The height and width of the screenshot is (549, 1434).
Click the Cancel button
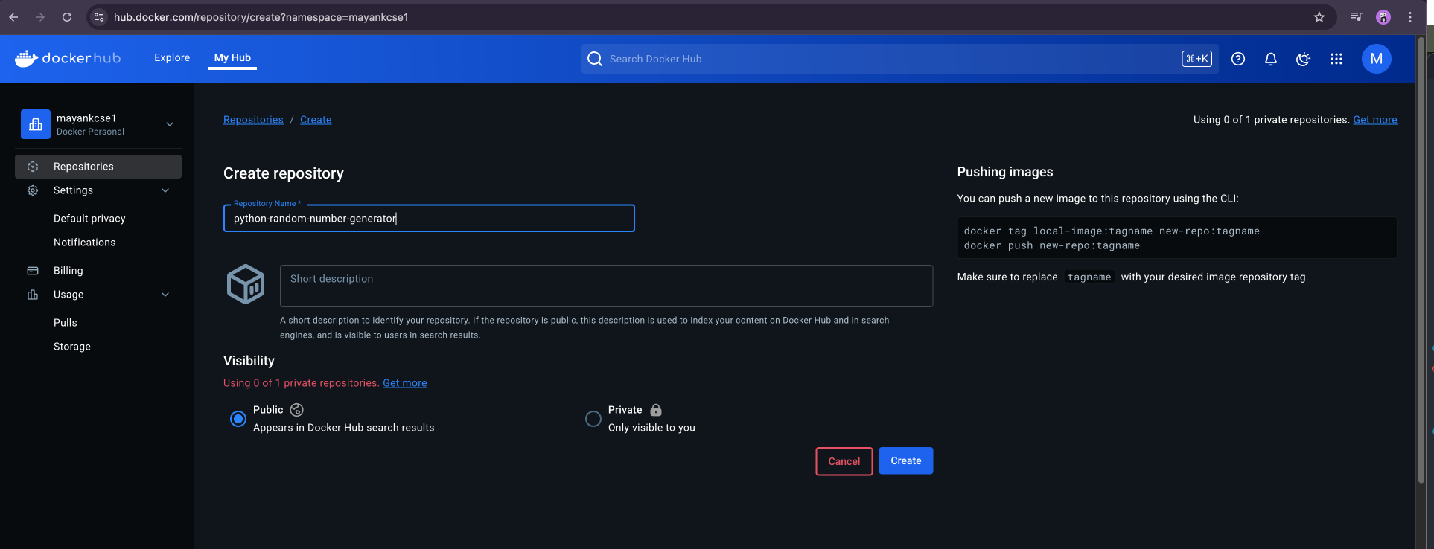pyautogui.click(x=844, y=461)
